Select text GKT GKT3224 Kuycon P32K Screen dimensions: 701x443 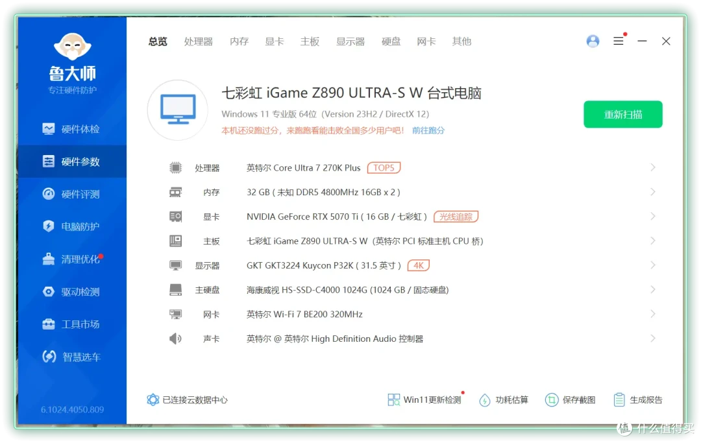click(300, 265)
